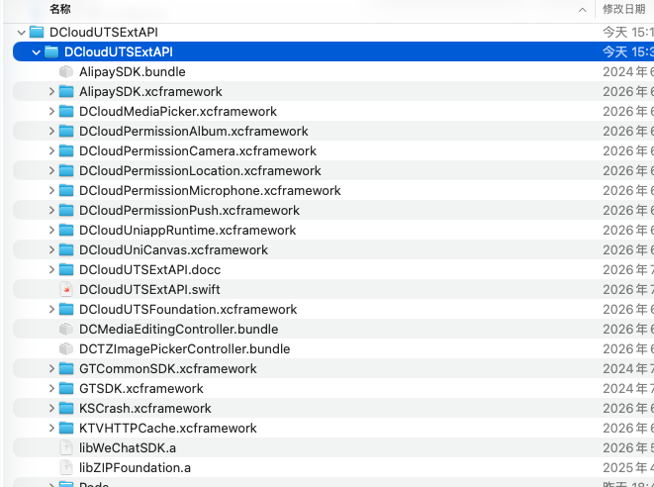Sort by the 名称 column header
Viewport: 654px width, 487px height.
click(x=60, y=9)
